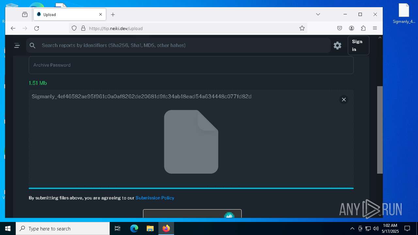Select the Upload browser tab
Viewport: 418px width, 235px height.
click(70, 14)
